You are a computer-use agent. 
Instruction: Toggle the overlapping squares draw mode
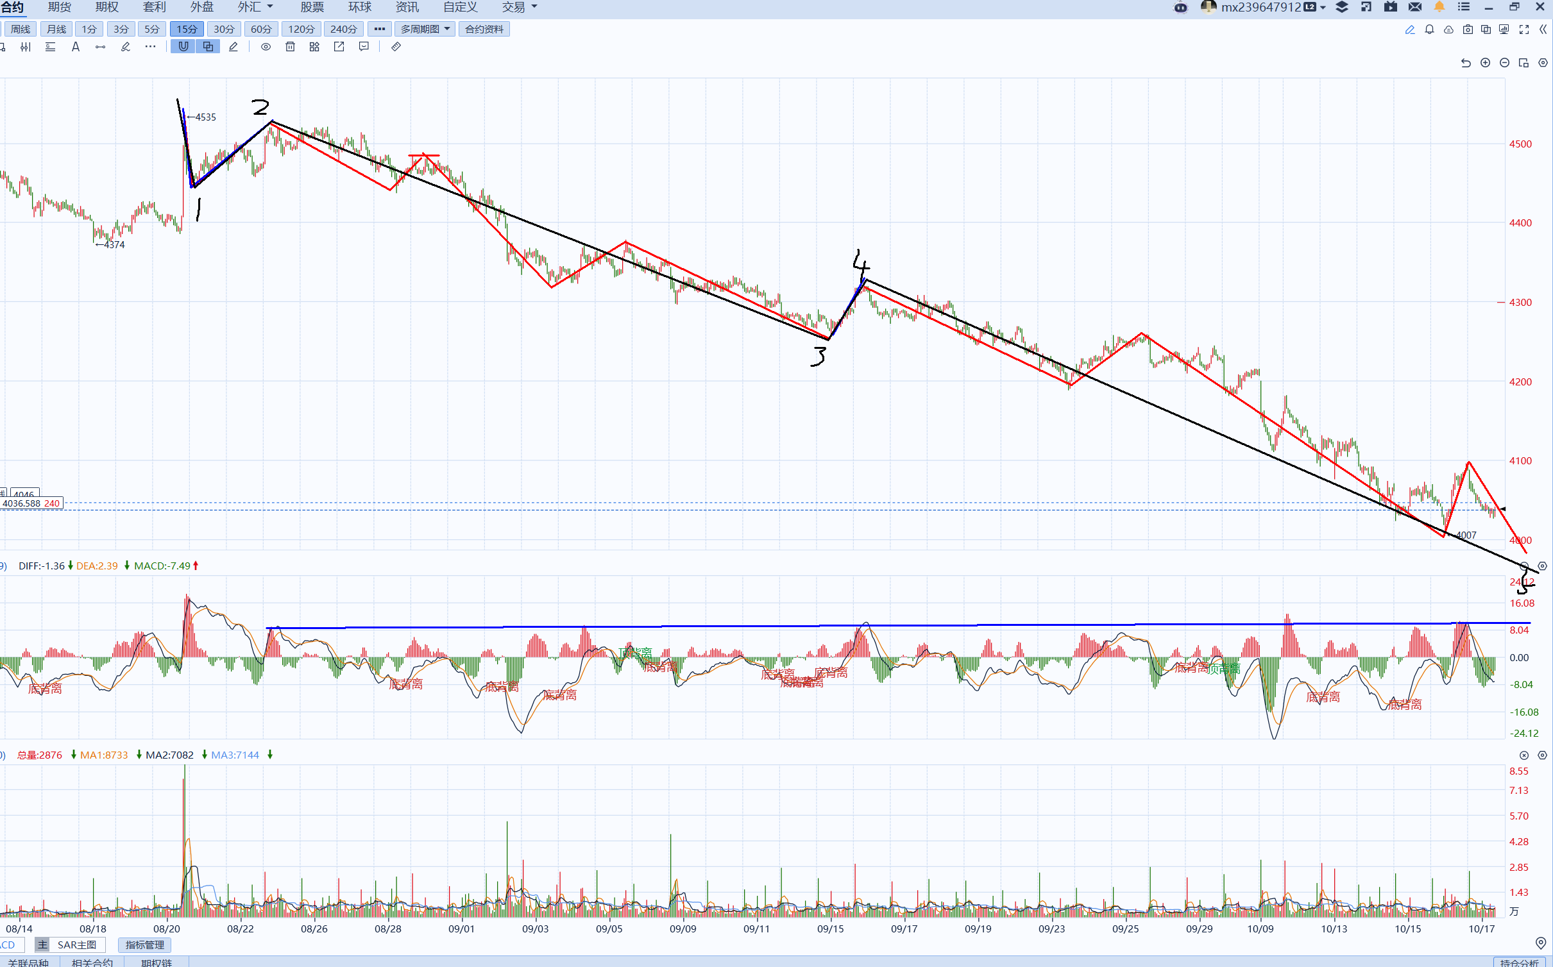[208, 47]
